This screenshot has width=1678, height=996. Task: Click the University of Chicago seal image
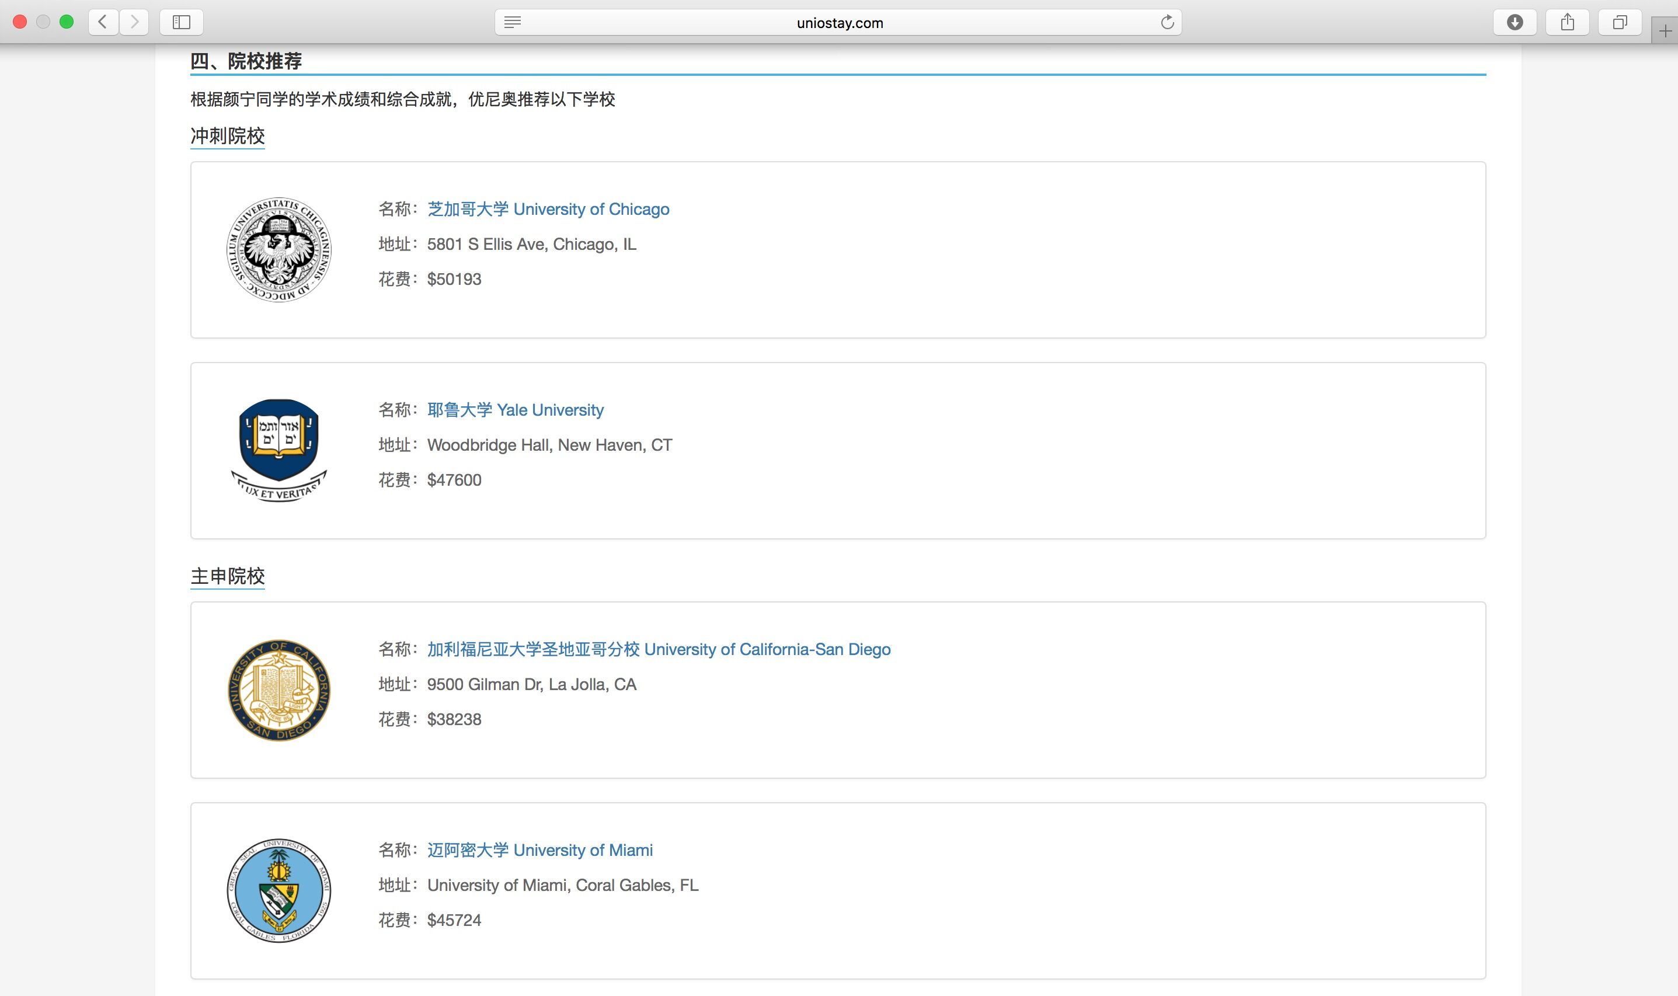278,250
